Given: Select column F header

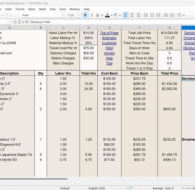Looking at the screenshot, I should 139,28.
